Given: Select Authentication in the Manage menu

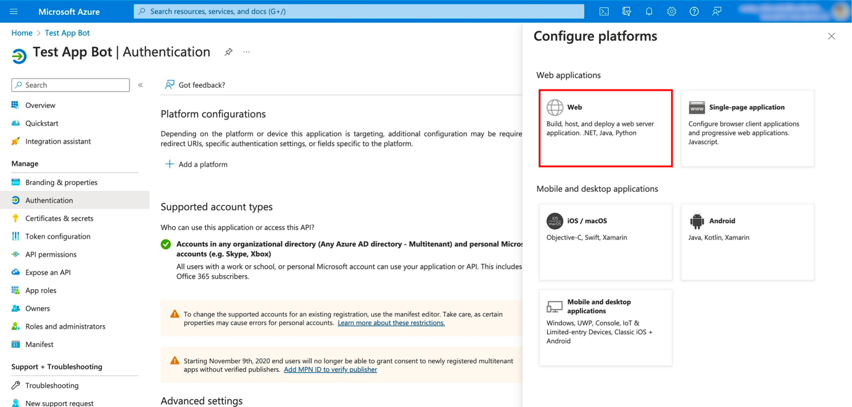Looking at the screenshot, I should pyautogui.click(x=74, y=200).
